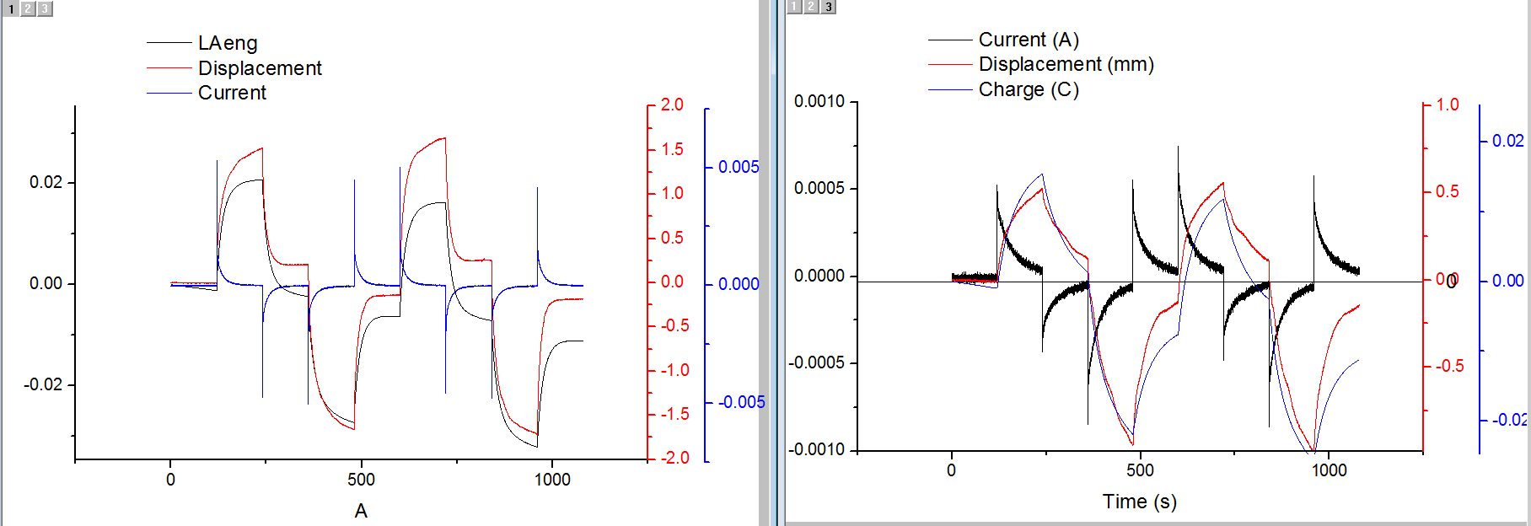
Task: Activate layer 2 icon in left graph
Action: pos(28,8)
